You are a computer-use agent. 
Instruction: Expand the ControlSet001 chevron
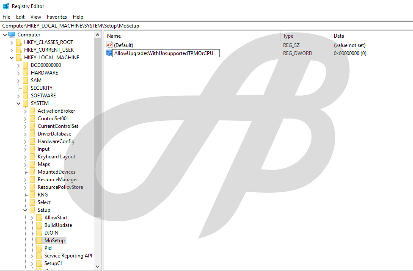point(25,119)
